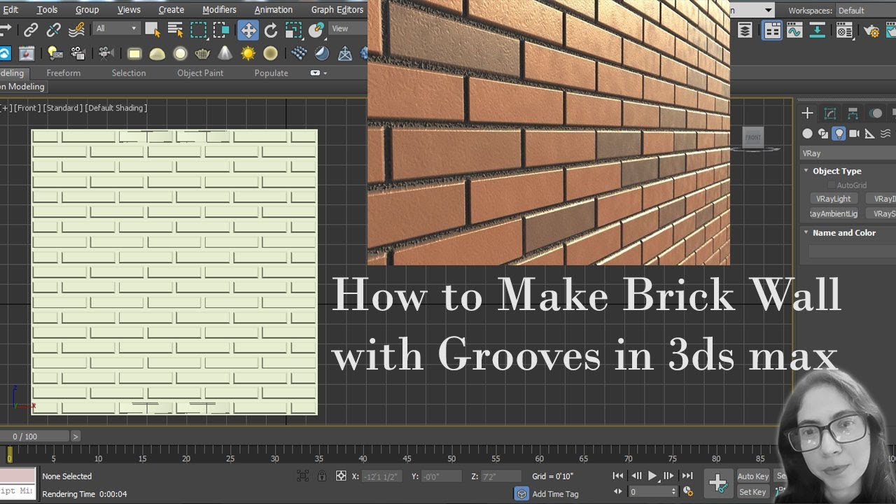This screenshot has height=504, width=896.
Task: Open the Workspaces Default dropdown
Action: coord(865,10)
